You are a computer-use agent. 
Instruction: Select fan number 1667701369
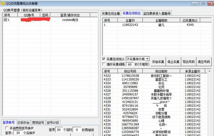130,124
